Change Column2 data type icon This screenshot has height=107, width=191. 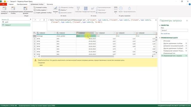(x=58, y=33)
